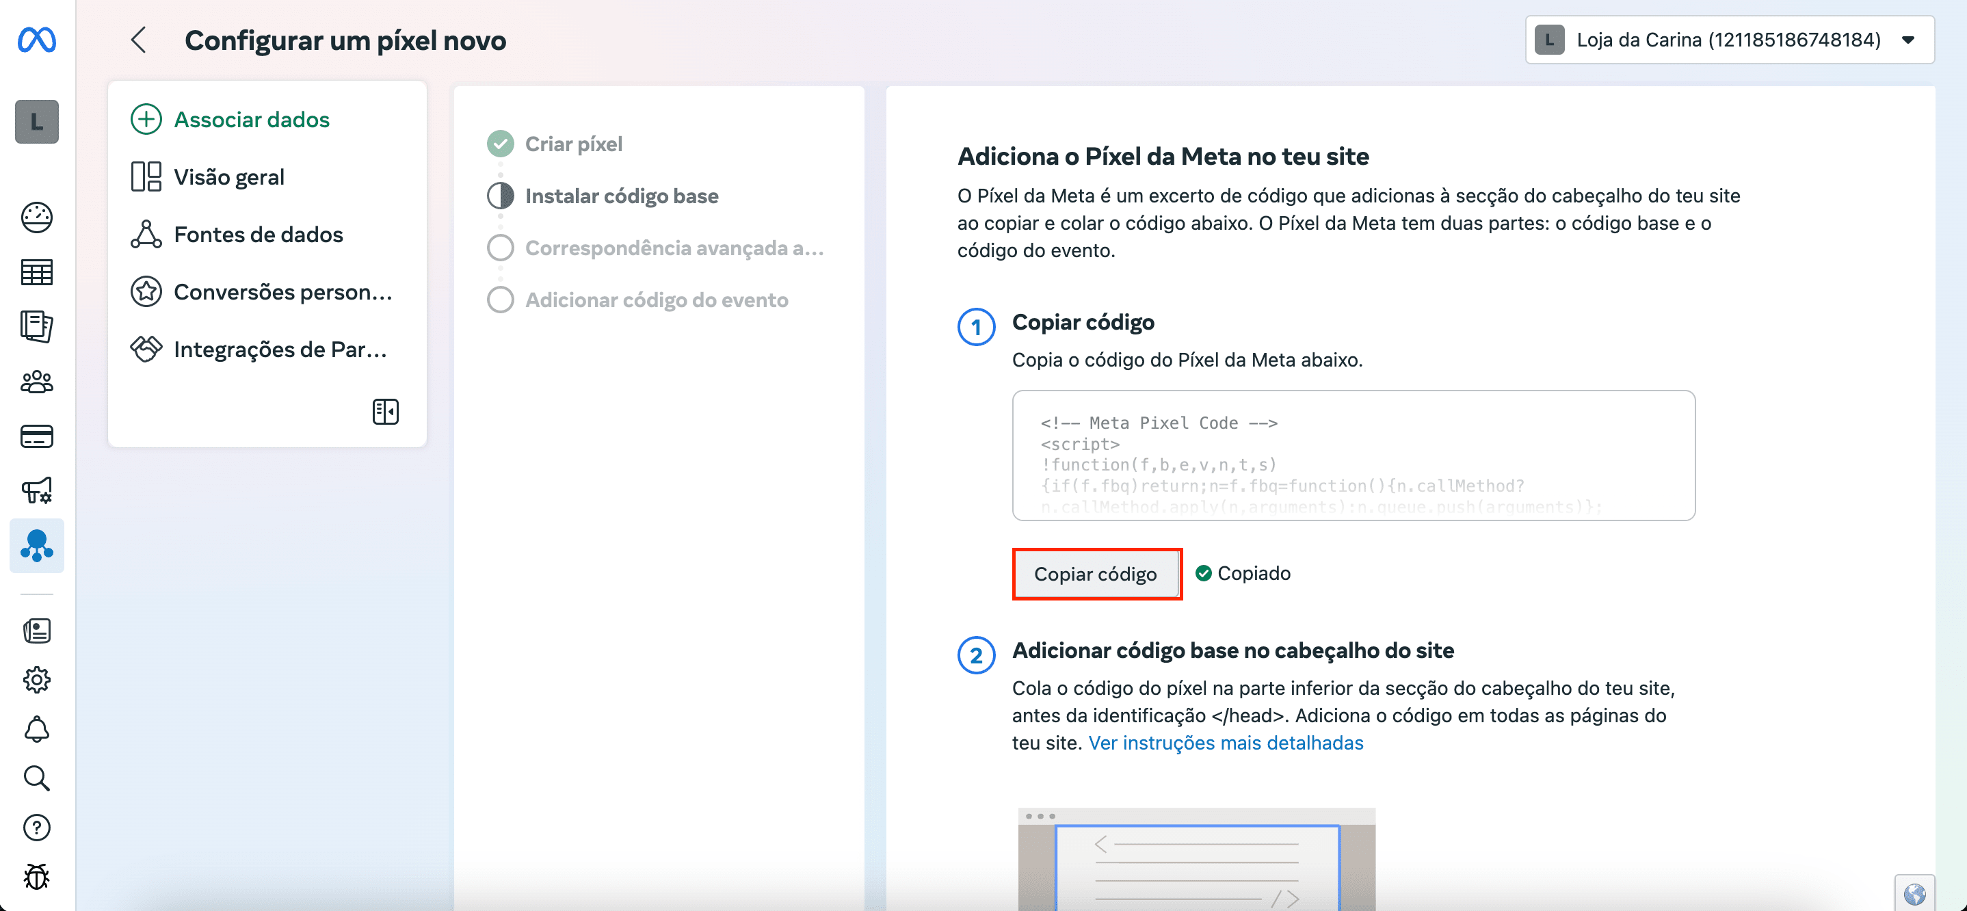Click inside the Meta Pixel code box
Image resolution: width=1967 pixels, height=911 pixels.
pos(1352,456)
